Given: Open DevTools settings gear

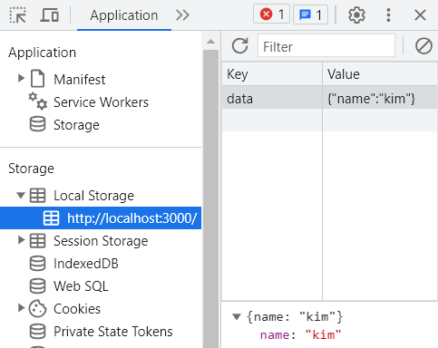Looking at the screenshot, I should click(x=356, y=14).
